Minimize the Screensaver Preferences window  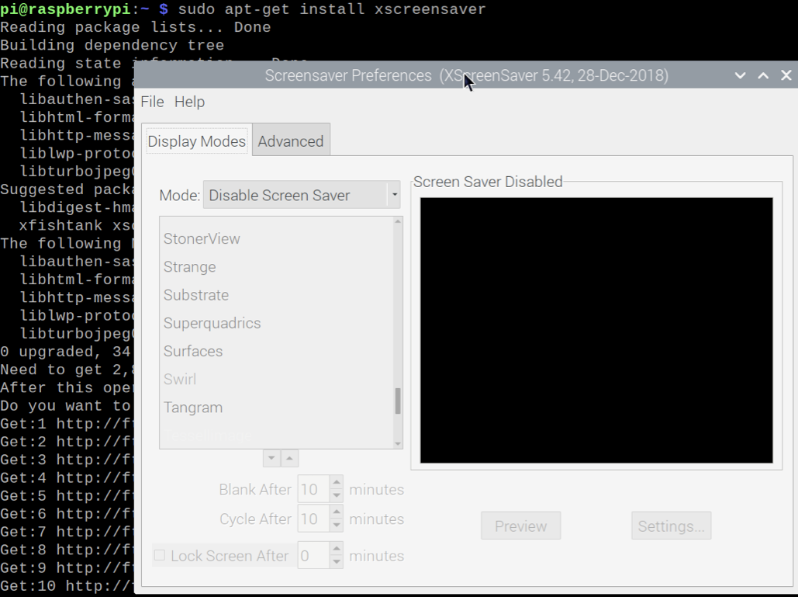(740, 75)
